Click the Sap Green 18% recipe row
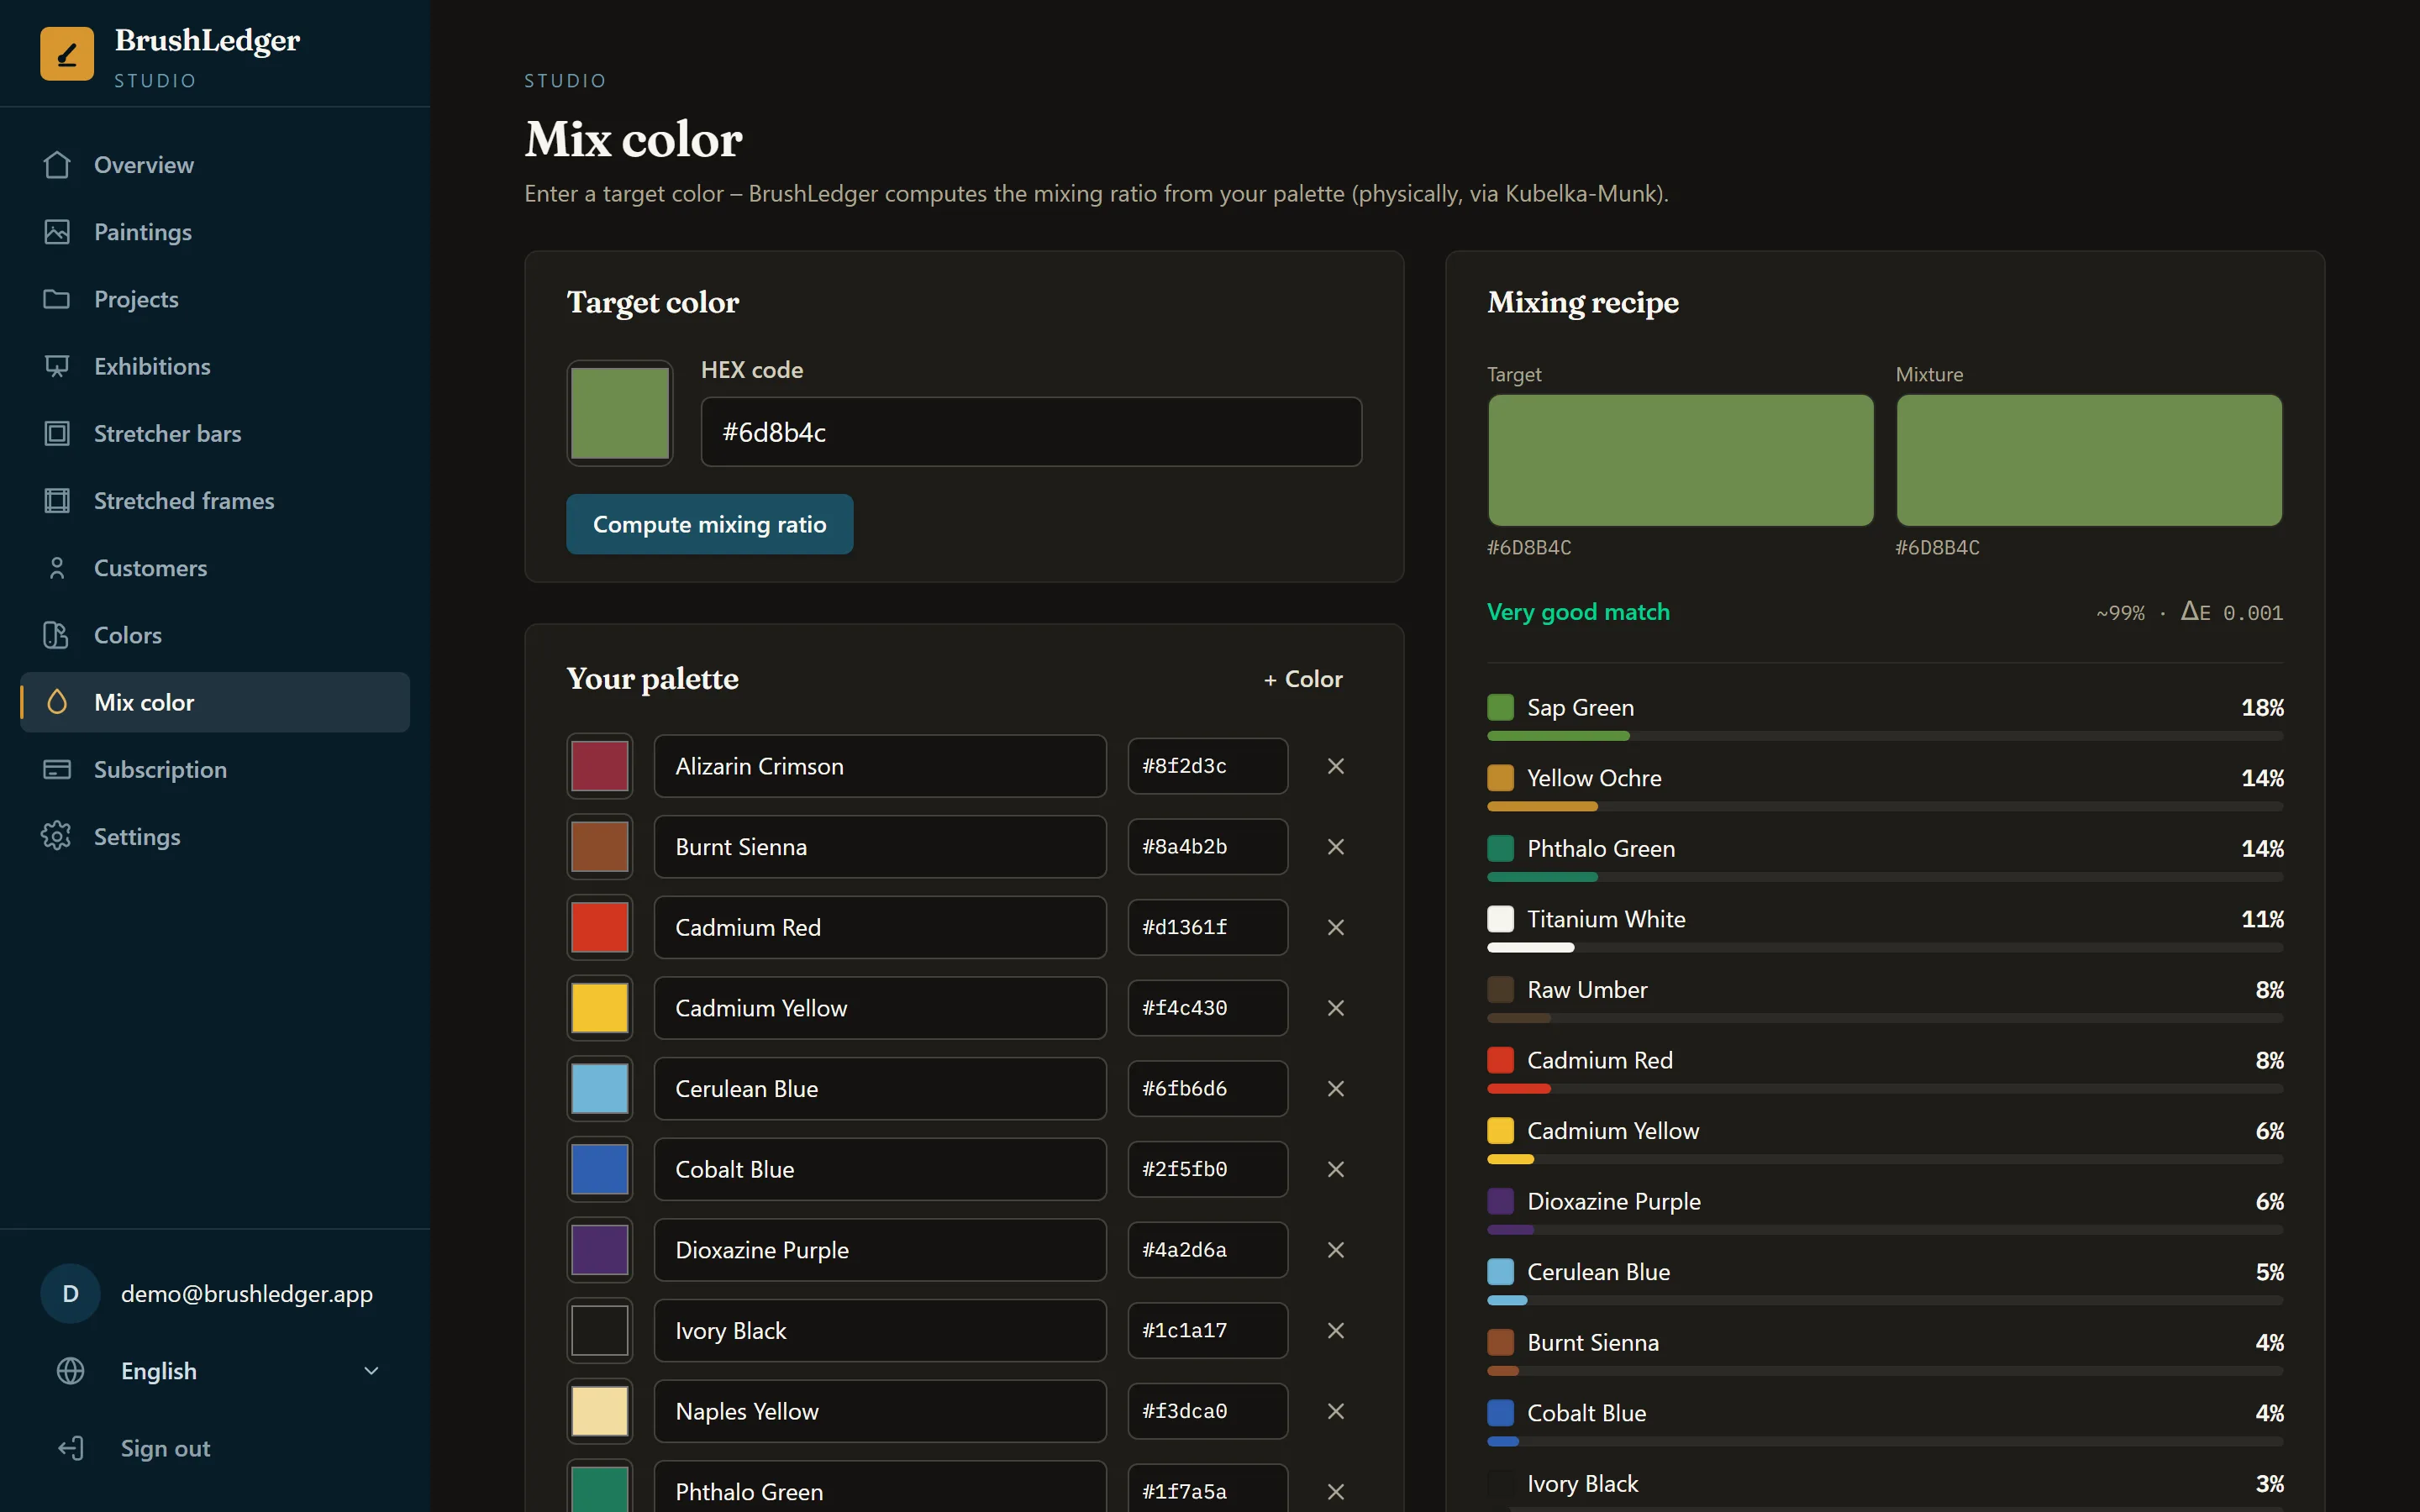 tap(1885, 717)
